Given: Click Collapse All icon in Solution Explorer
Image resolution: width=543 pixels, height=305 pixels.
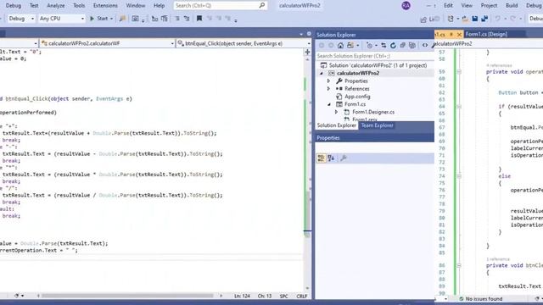Looking at the screenshot, I should tap(402, 45).
